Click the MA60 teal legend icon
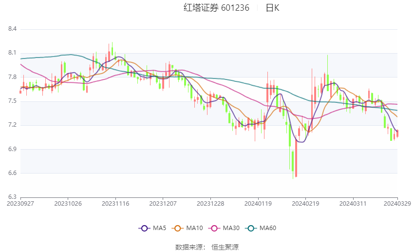 251,228
